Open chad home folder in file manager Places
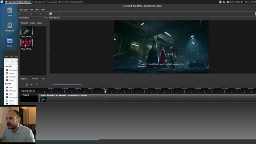Screen dimensions: 256x144 click(x=9, y=87)
